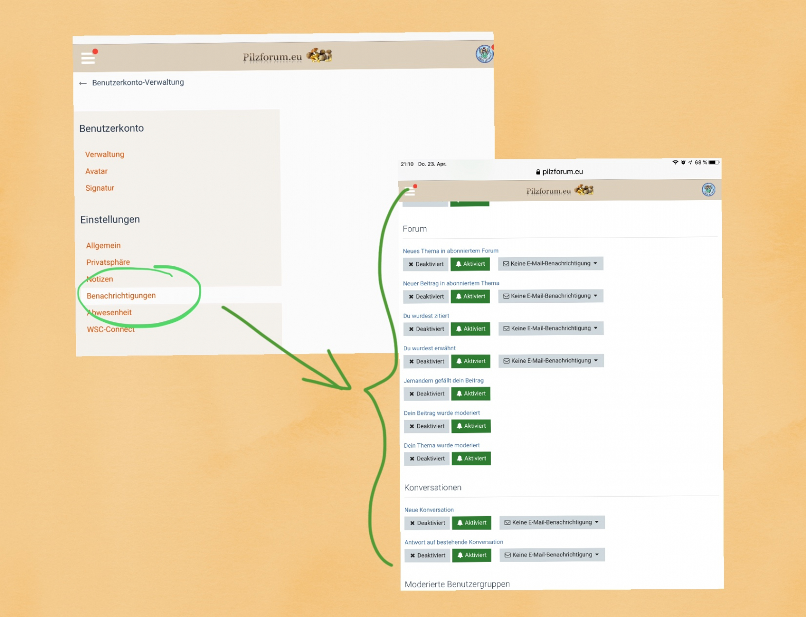
Task: Open hamburger menu in left Pilzforum header
Action: [x=88, y=58]
